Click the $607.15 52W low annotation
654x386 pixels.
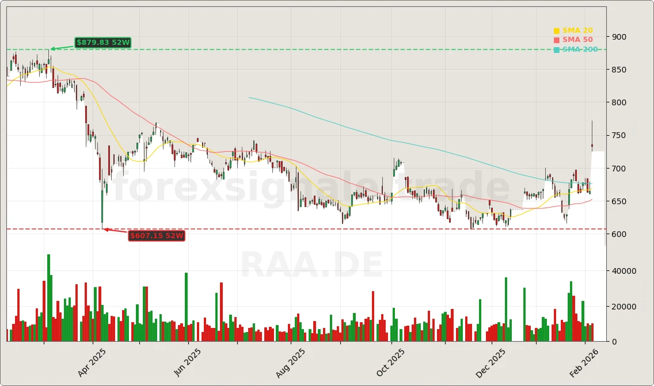point(157,235)
